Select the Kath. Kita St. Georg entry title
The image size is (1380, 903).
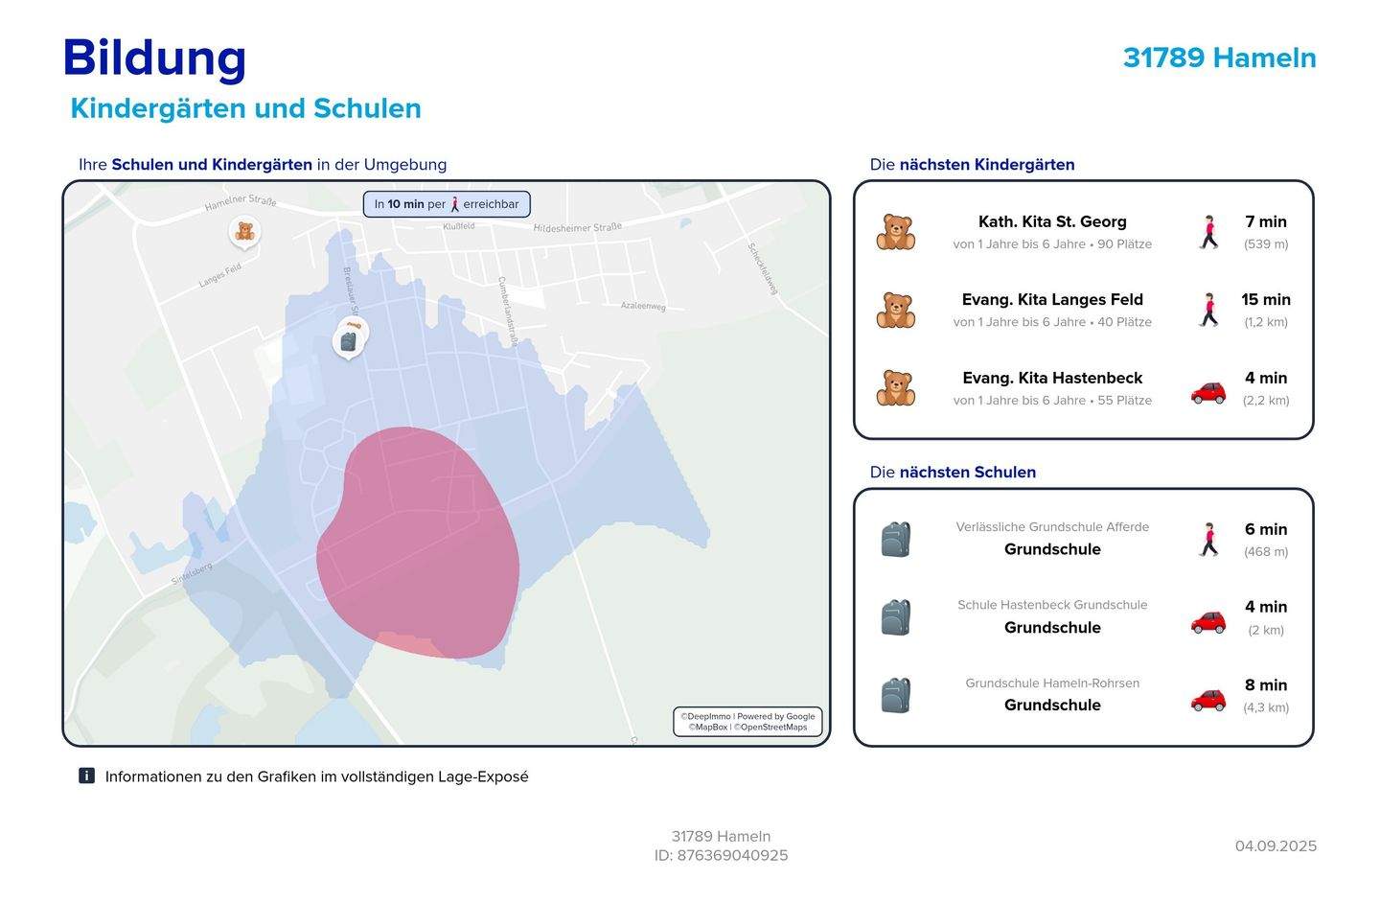click(x=1051, y=221)
